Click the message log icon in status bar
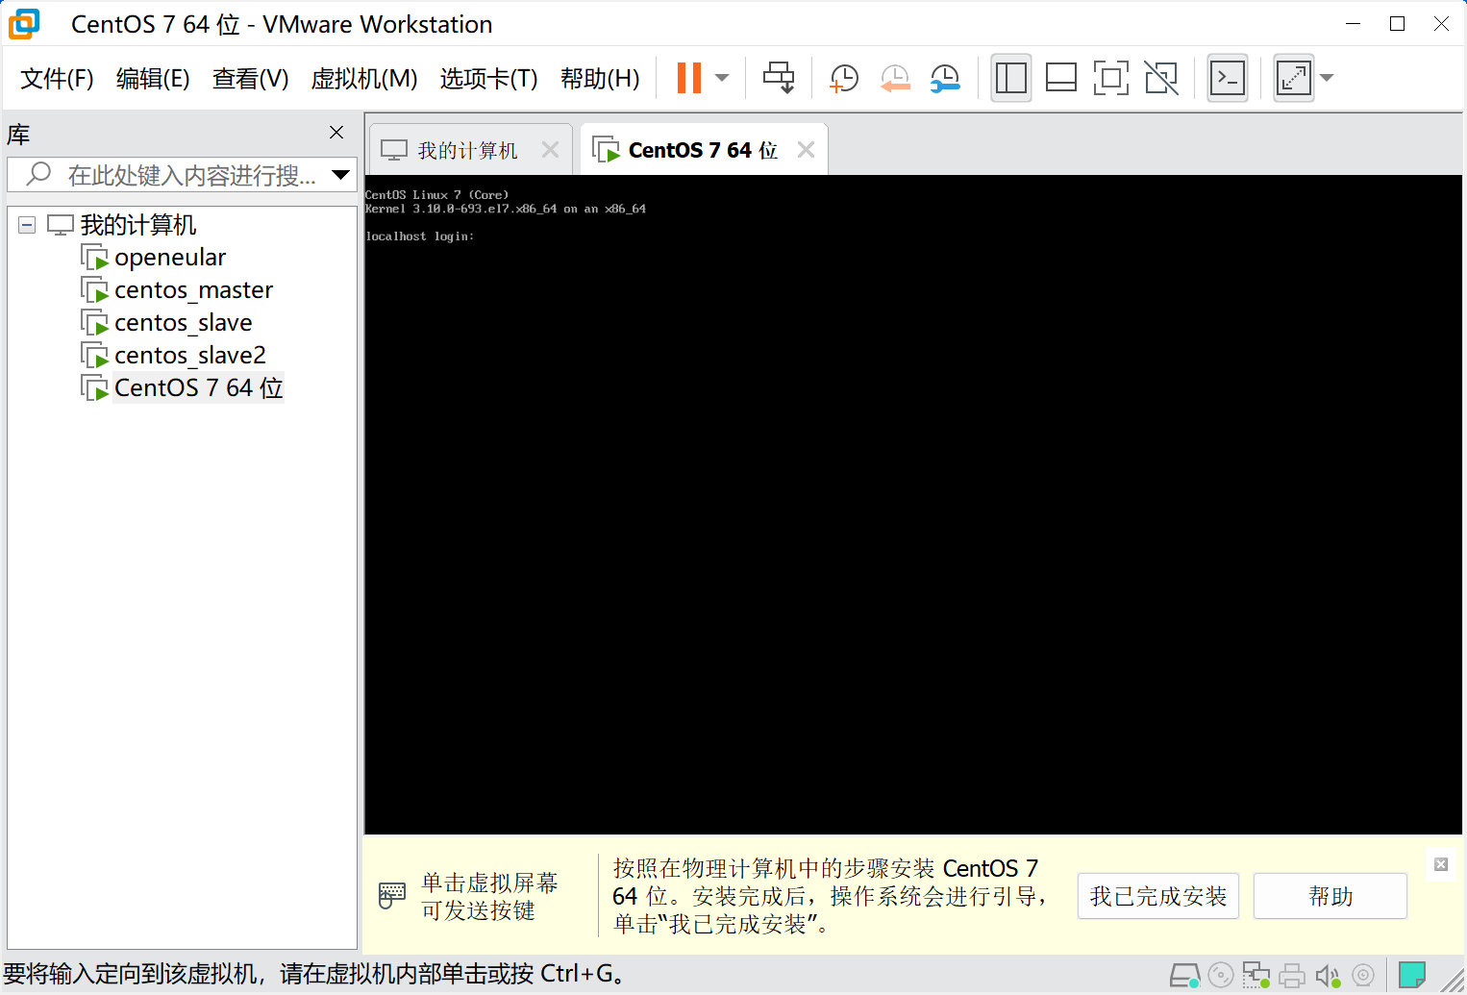Viewport: 1467px width, 995px height. coord(1412,975)
